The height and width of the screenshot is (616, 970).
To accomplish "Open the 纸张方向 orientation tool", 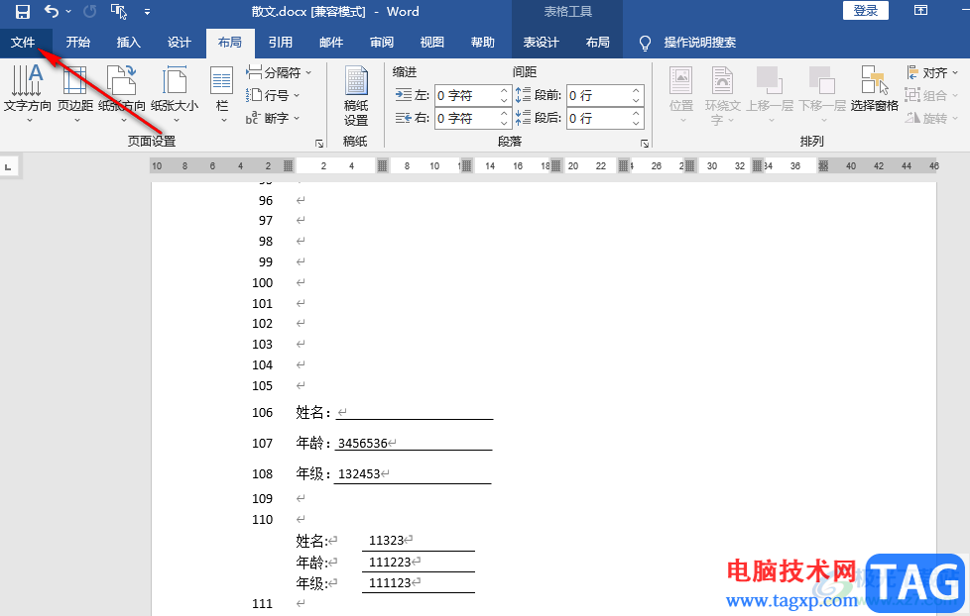I will tap(122, 93).
